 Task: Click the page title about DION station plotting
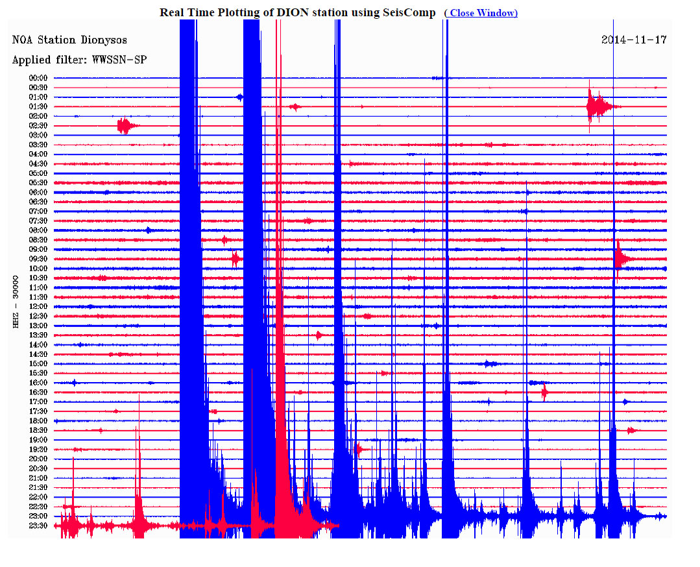298,13
